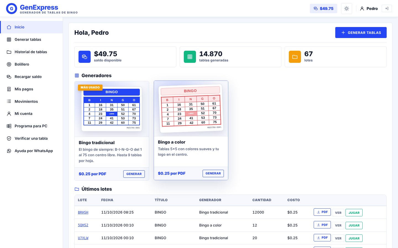Click the Programa para PC windows icon
The width and height of the screenshot is (398, 248).
9,126
